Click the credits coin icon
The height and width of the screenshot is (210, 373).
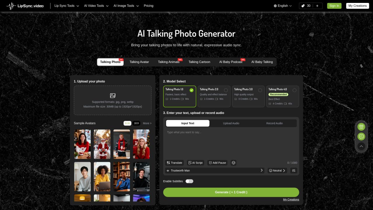point(303,6)
